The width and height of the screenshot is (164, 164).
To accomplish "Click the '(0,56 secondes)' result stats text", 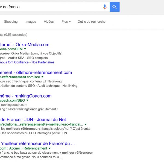I will click(16, 35).
